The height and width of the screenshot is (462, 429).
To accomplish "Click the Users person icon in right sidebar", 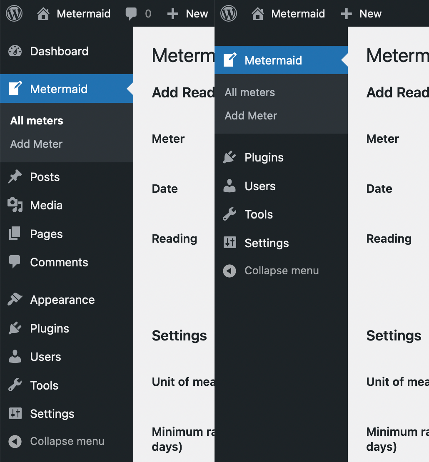I will click(229, 186).
